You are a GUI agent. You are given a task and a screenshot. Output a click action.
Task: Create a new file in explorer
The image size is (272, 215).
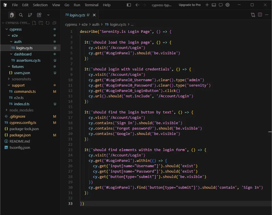(x=34, y=23)
